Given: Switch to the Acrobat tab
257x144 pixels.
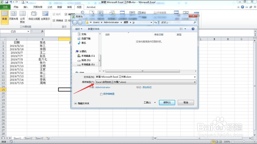Looking at the screenshot, I should tap(91, 7).
